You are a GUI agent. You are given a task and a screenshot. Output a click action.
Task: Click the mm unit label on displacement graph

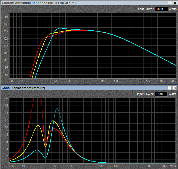tap(6, 98)
